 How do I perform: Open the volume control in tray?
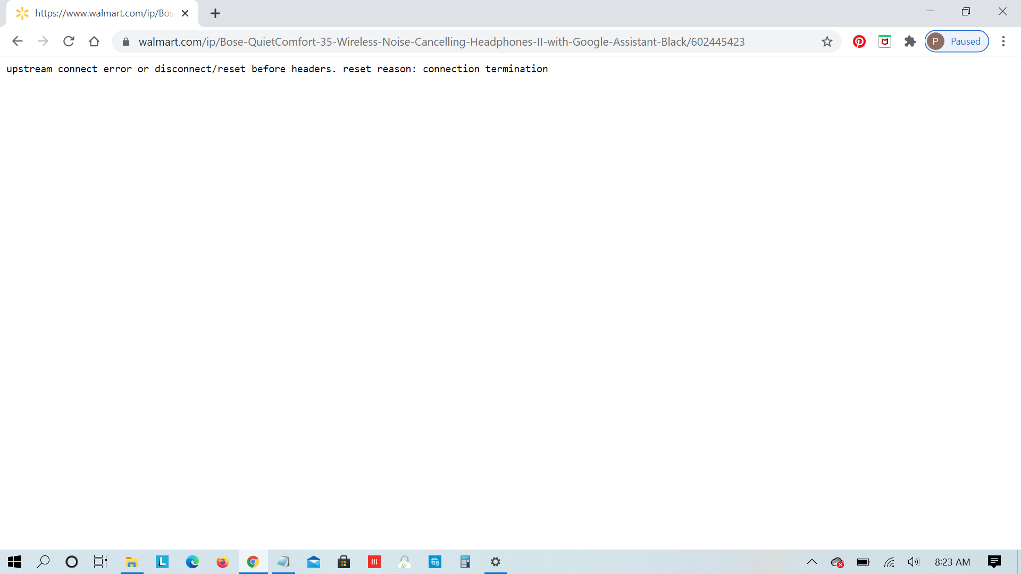[914, 562]
